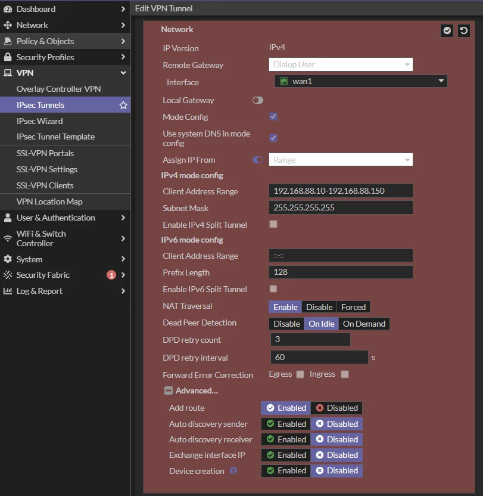
Task: Click the Prefix Length field
Action: pyautogui.click(x=341, y=272)
